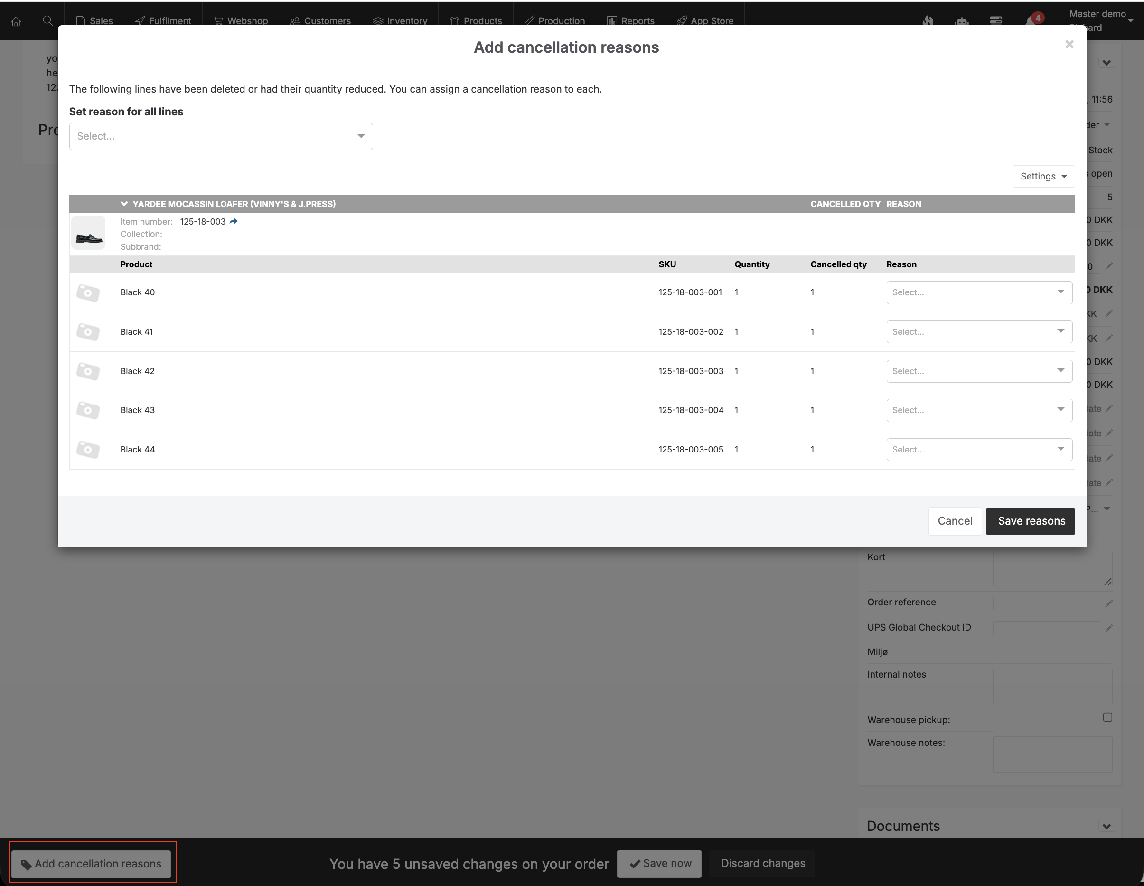Open the Set reason for all lines dropdown
Screen dimensions: 1144x886
pyautogui.click(x=221, y=136)
